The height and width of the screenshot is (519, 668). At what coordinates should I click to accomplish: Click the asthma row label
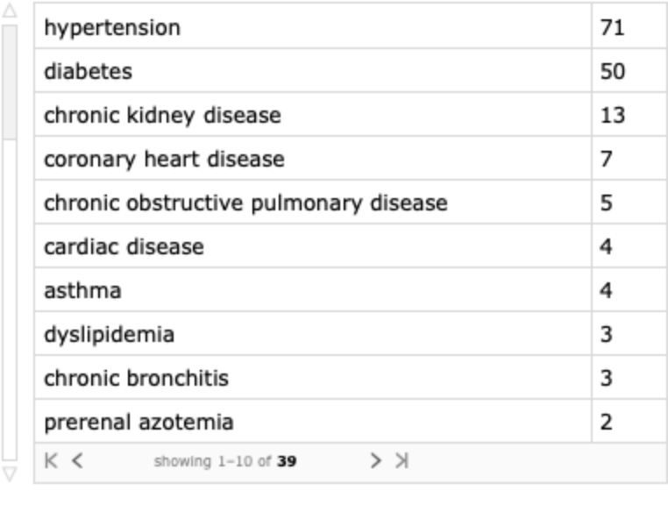(x=82, y=290)
